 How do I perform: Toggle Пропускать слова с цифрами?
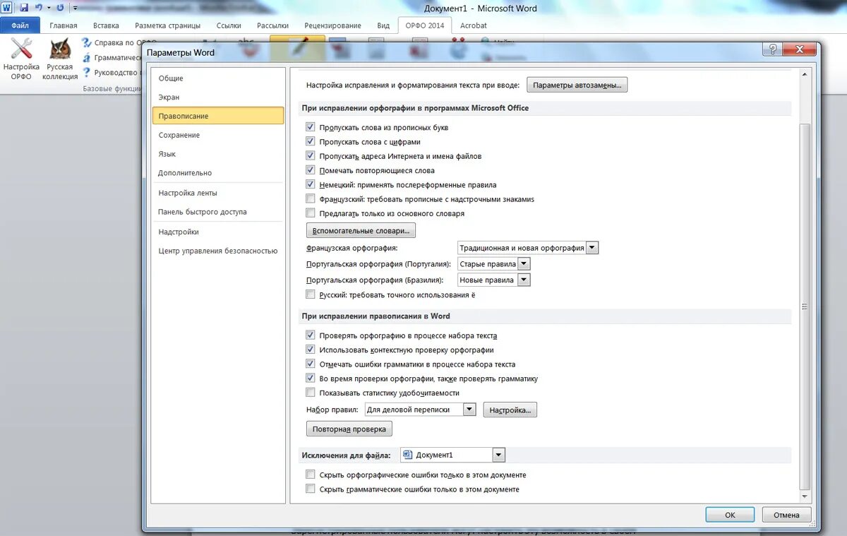(311, 141)
